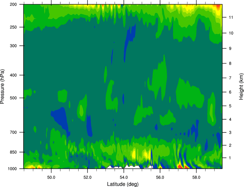244x187 pixels.
Task: Click the 50.0 latitude tick label
Action: 51,178
